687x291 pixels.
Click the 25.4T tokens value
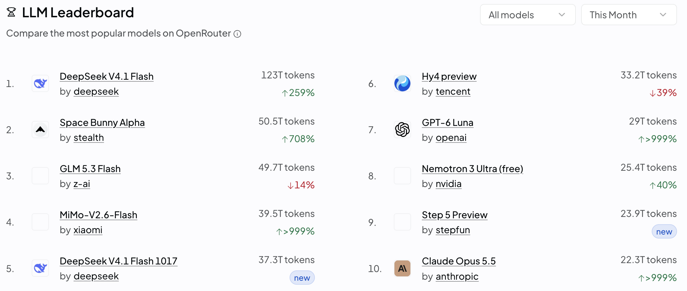tap(649, 167)
